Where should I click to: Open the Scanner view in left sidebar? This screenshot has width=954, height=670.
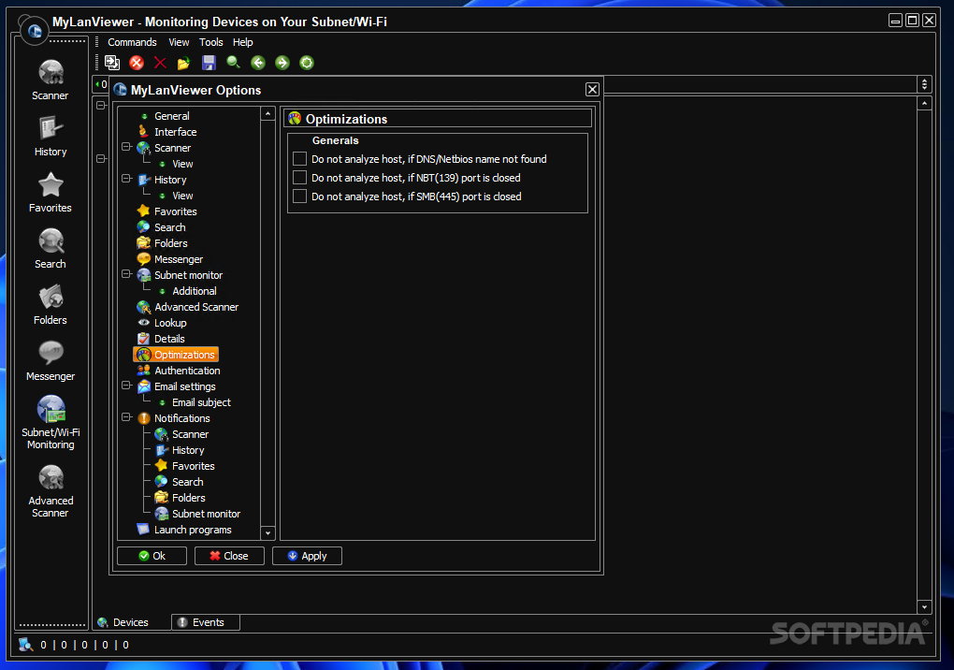pyautogui.click(x=51, y=80)
